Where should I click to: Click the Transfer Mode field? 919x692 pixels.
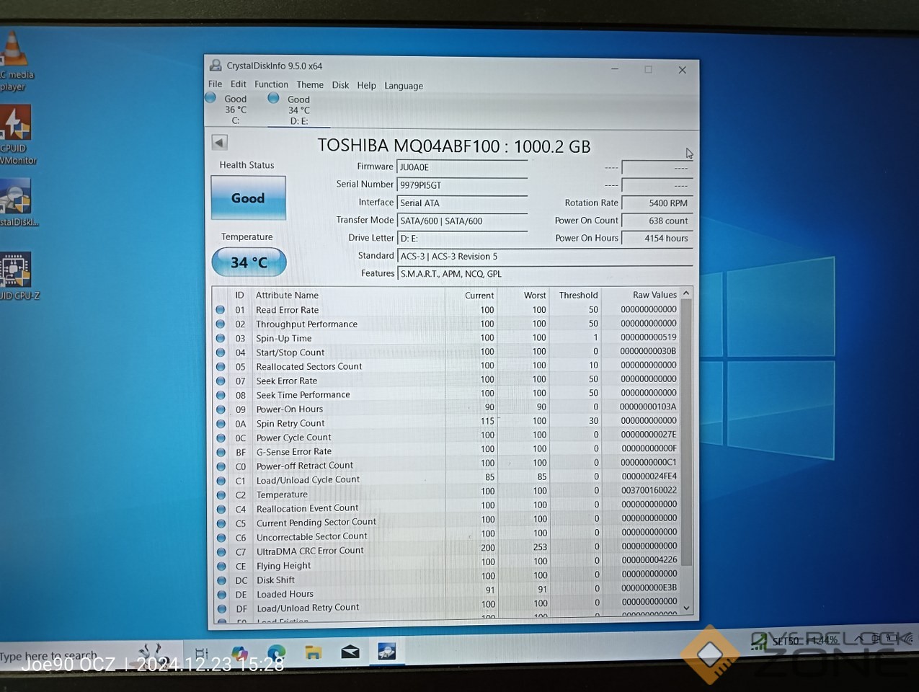(x=462, y=221)
